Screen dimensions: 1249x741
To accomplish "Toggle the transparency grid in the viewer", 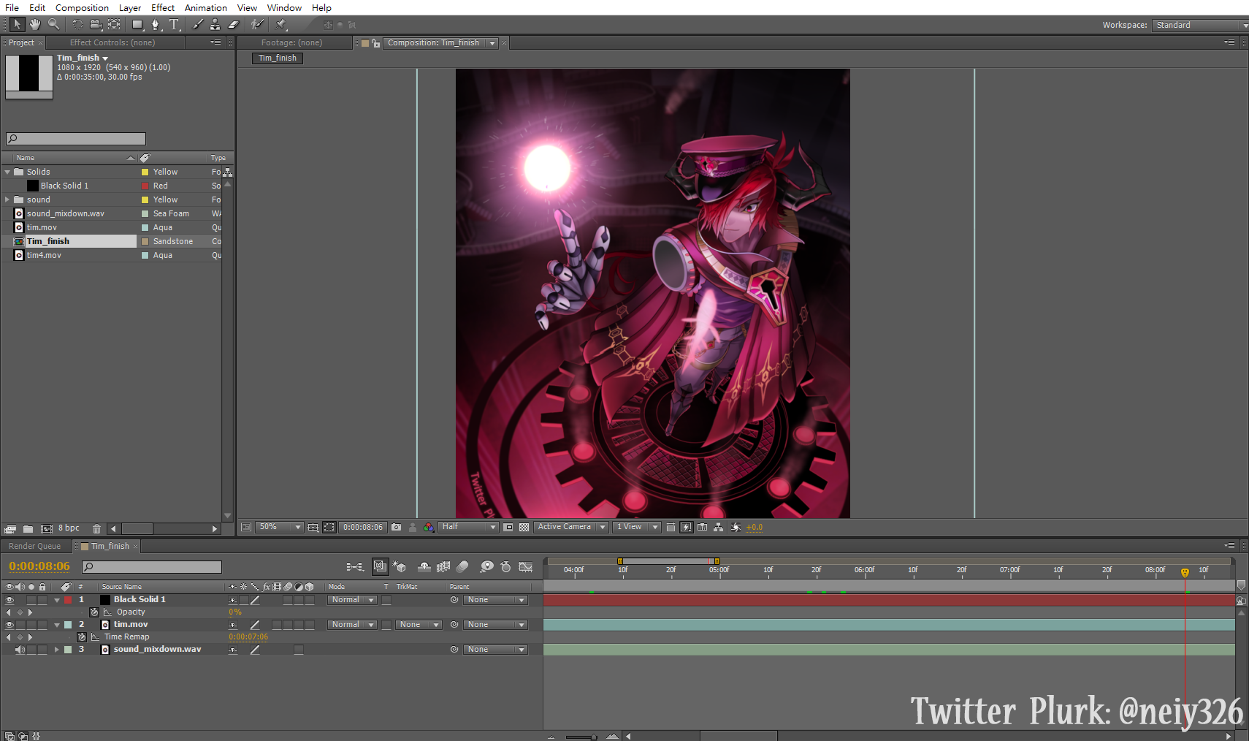I will point(524,527).
